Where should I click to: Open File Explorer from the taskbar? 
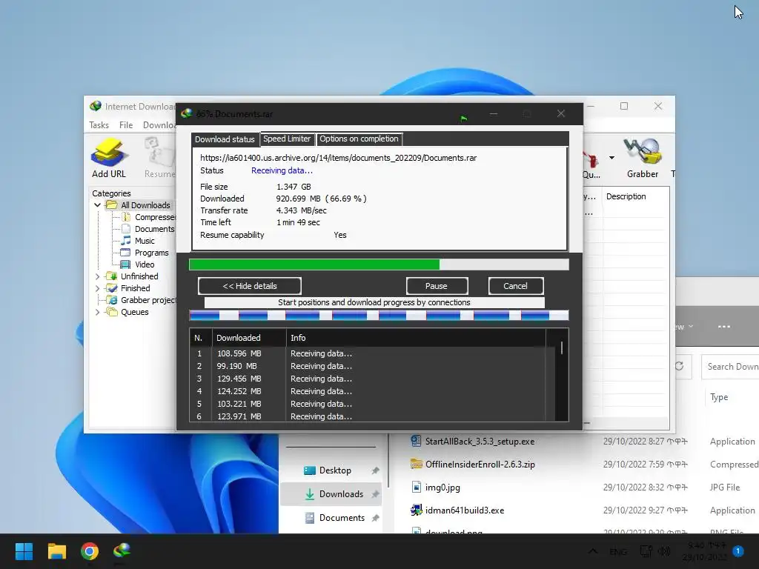(x=56, y=551)
